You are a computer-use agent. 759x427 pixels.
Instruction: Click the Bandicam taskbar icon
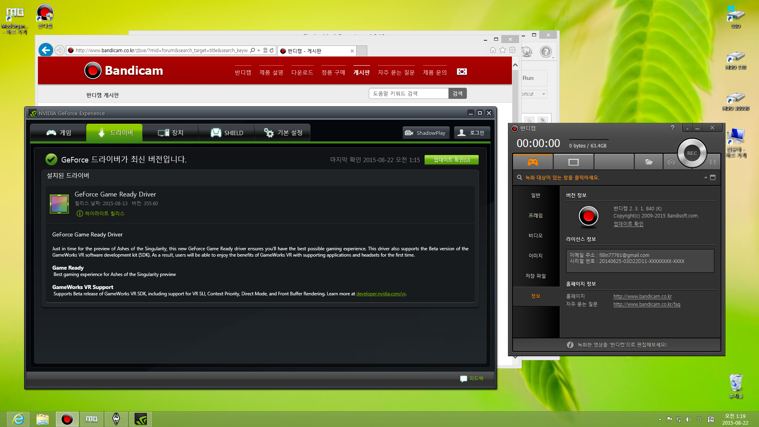[67, 419]
